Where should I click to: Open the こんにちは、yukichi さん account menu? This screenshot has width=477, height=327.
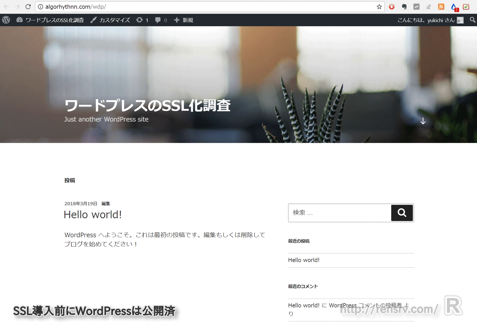tap(430, 20)
